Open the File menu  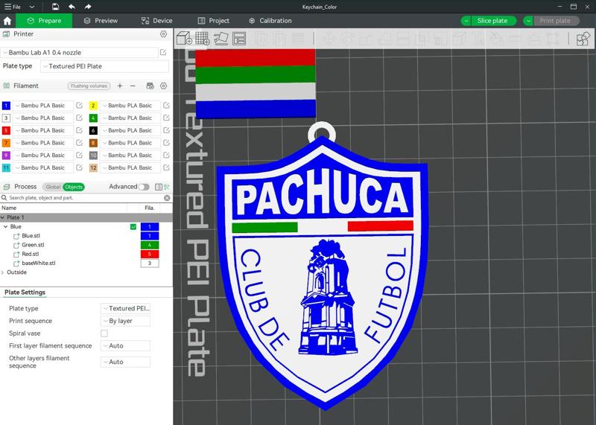coord(13,7)
